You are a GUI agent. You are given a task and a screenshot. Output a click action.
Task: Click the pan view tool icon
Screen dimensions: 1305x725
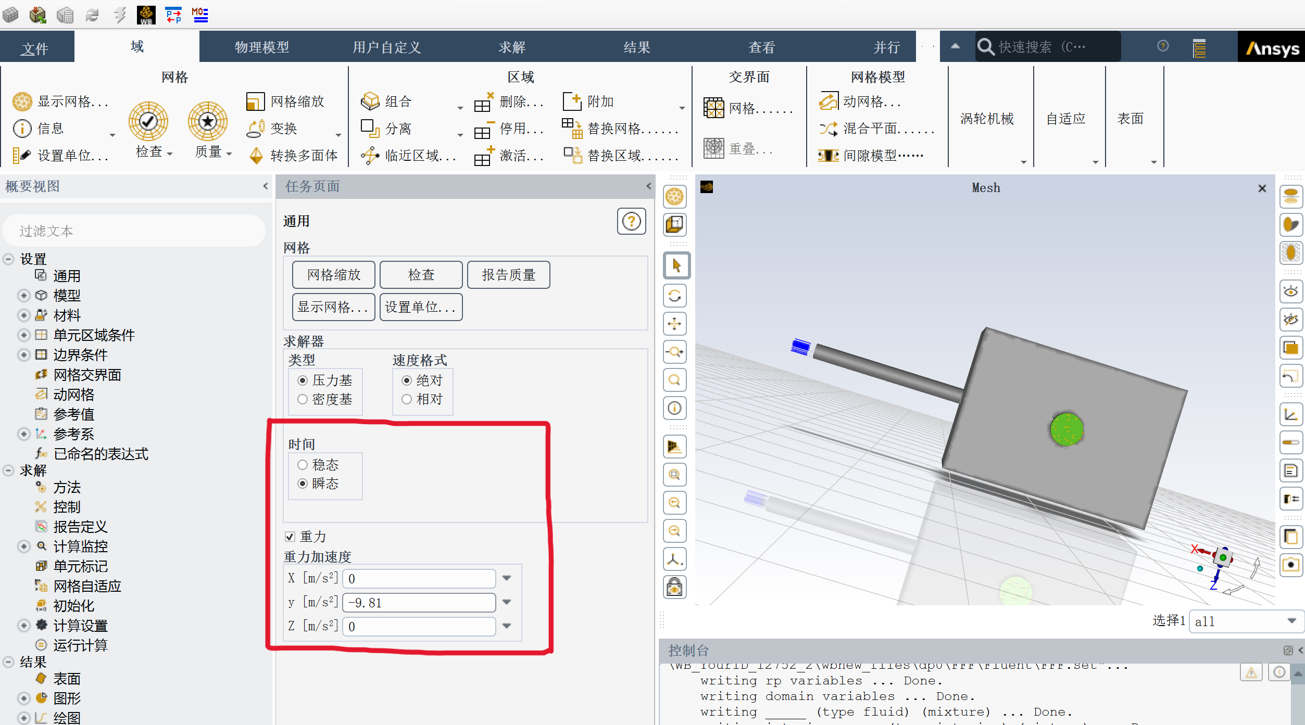point(674,324)
